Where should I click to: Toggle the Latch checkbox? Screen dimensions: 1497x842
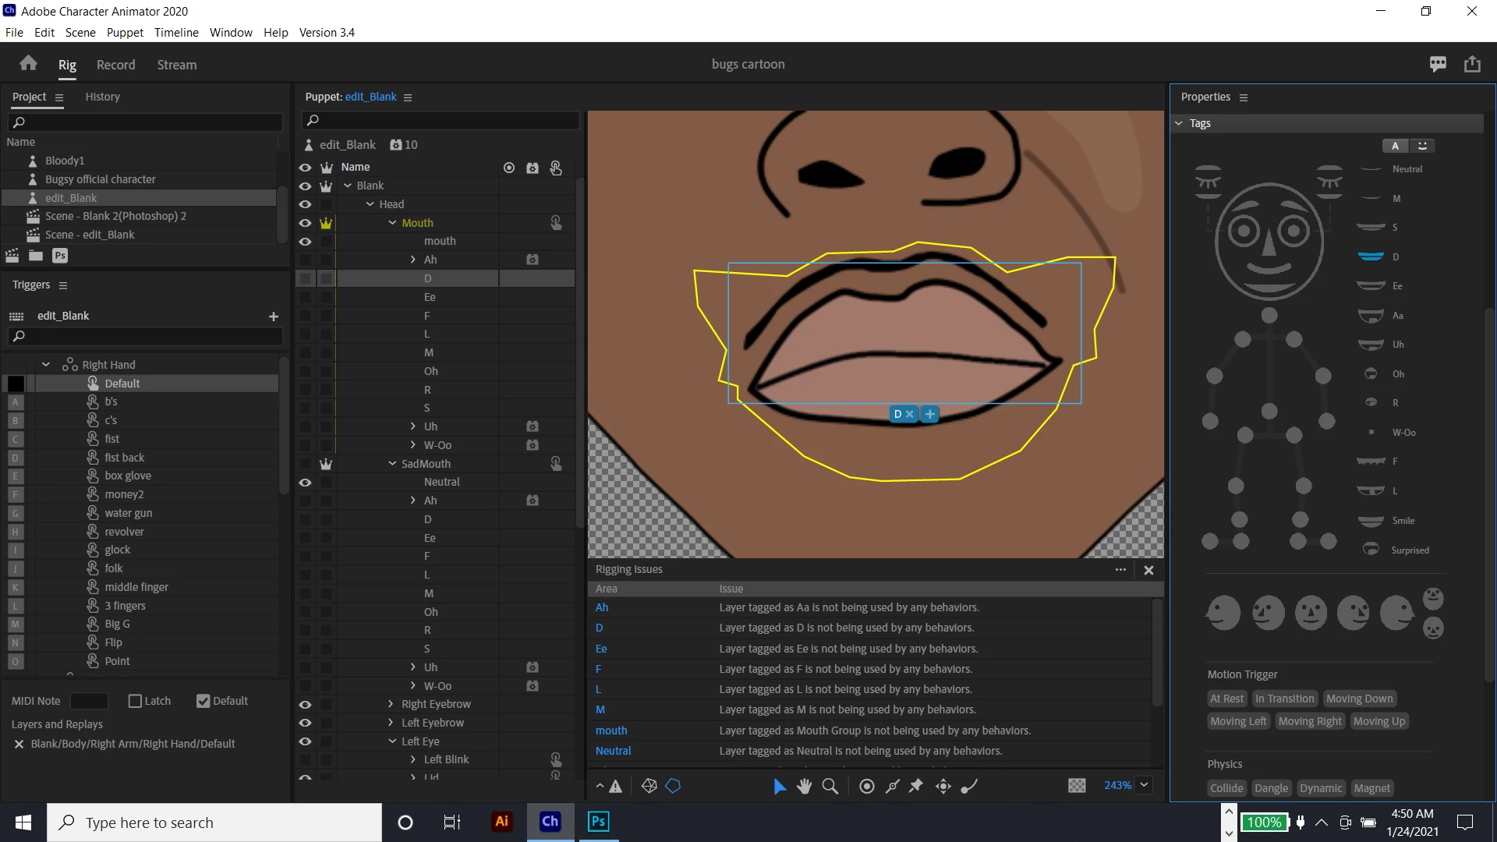(135, 701)
